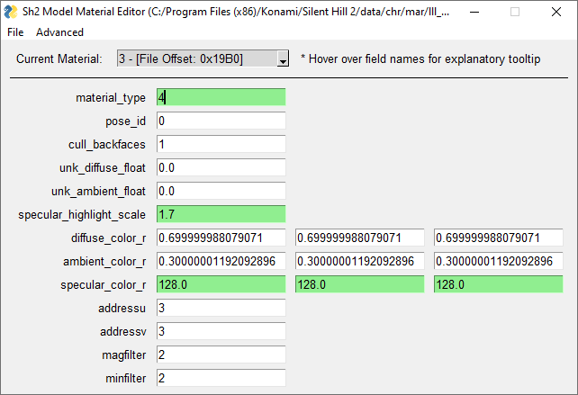
Task: Click the hover tooltip hint text
Action: (x=420, y=59)
